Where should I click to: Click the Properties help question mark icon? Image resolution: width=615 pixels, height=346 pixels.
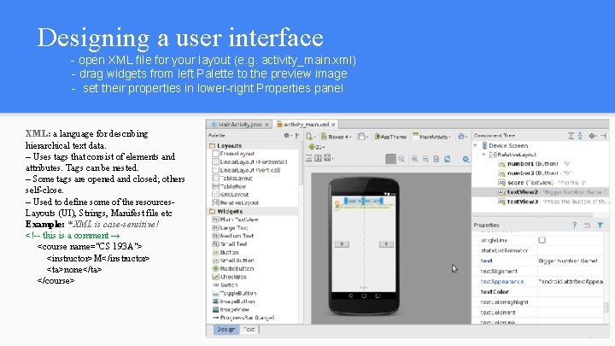[x=575, y=226]
